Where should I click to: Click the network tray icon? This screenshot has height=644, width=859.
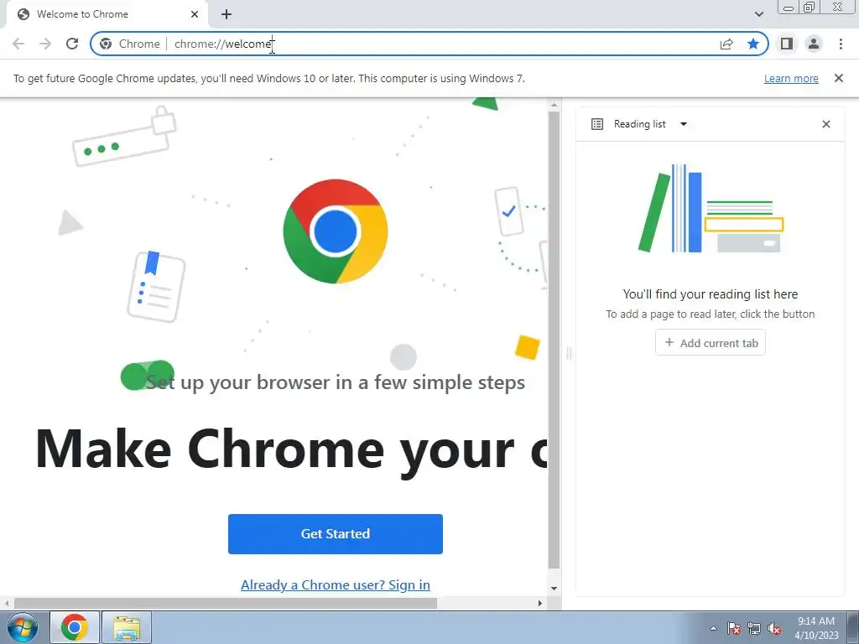click(754, 628)
